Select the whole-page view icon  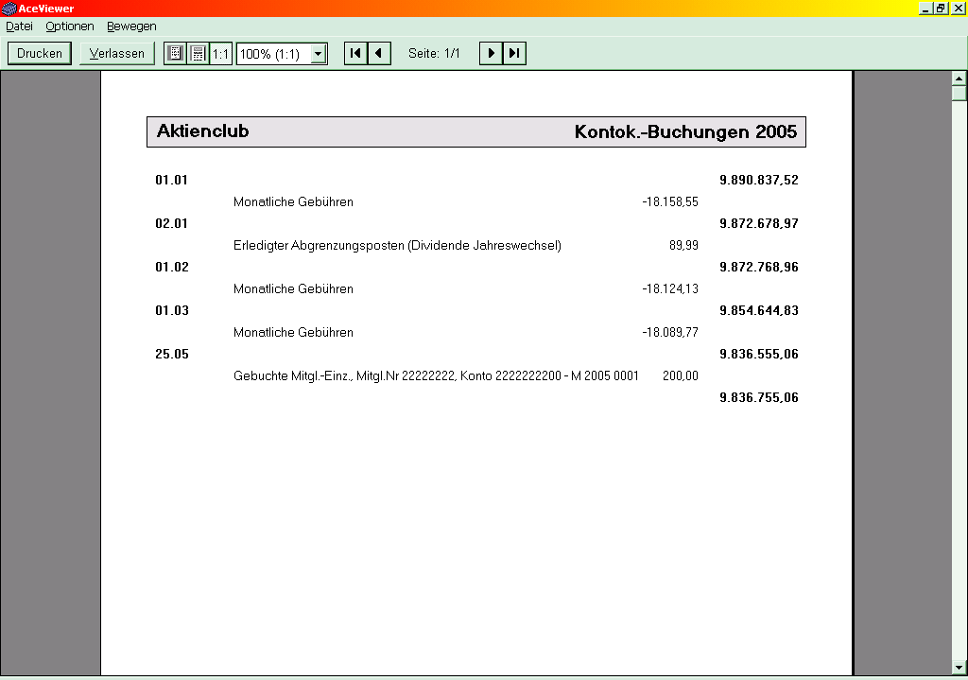coord(175,53)
